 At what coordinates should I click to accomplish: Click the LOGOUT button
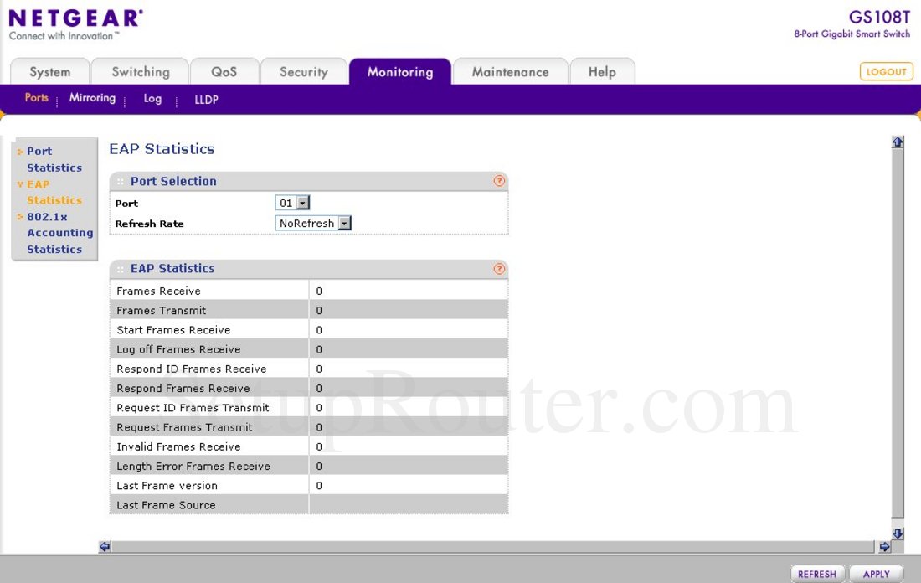(886, 71)
